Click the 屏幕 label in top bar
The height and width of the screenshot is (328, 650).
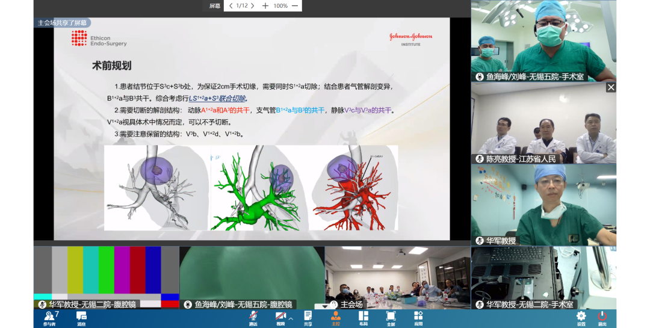(215, 6)
